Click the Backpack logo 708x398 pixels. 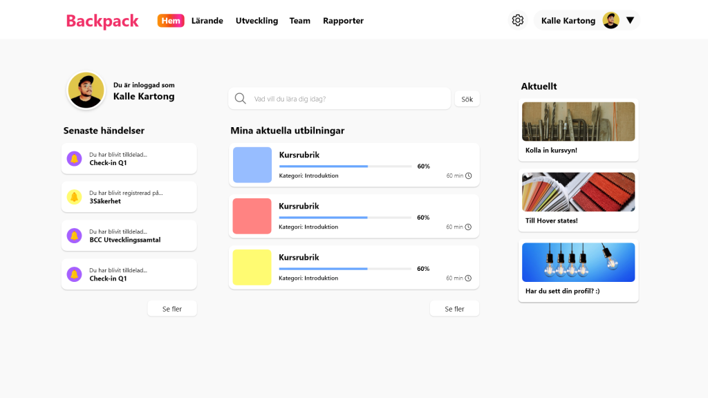tap(102, 21)
